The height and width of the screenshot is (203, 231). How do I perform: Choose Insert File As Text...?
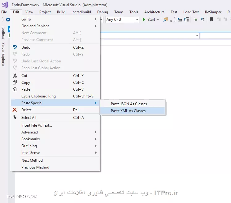[x=55, y=125]
